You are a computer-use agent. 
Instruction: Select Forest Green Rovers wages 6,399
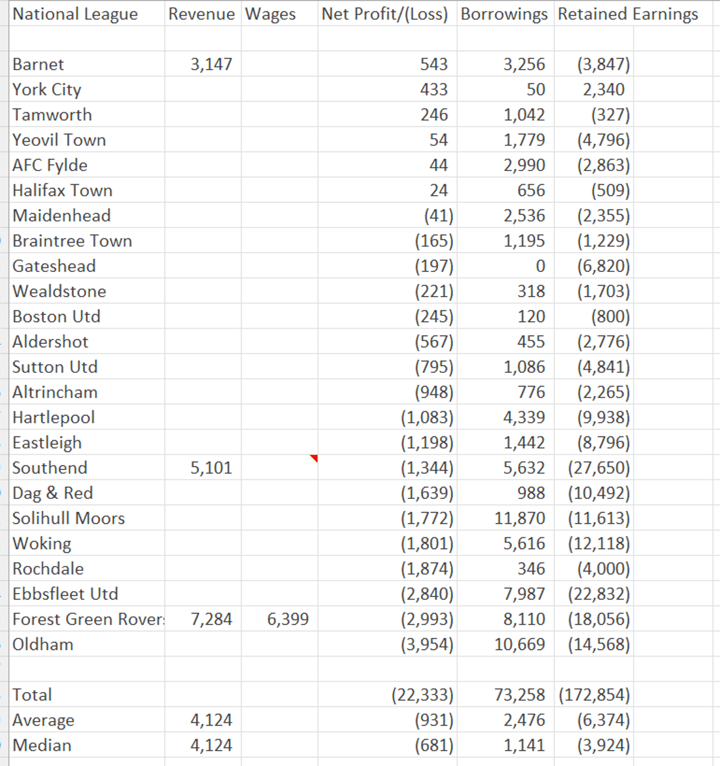pos(280,618)
